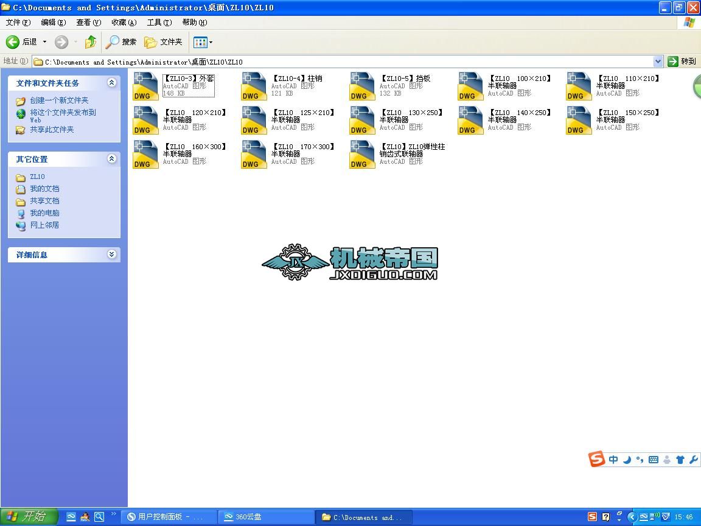Open IME settings wrench icon

(x=694, y=460)
